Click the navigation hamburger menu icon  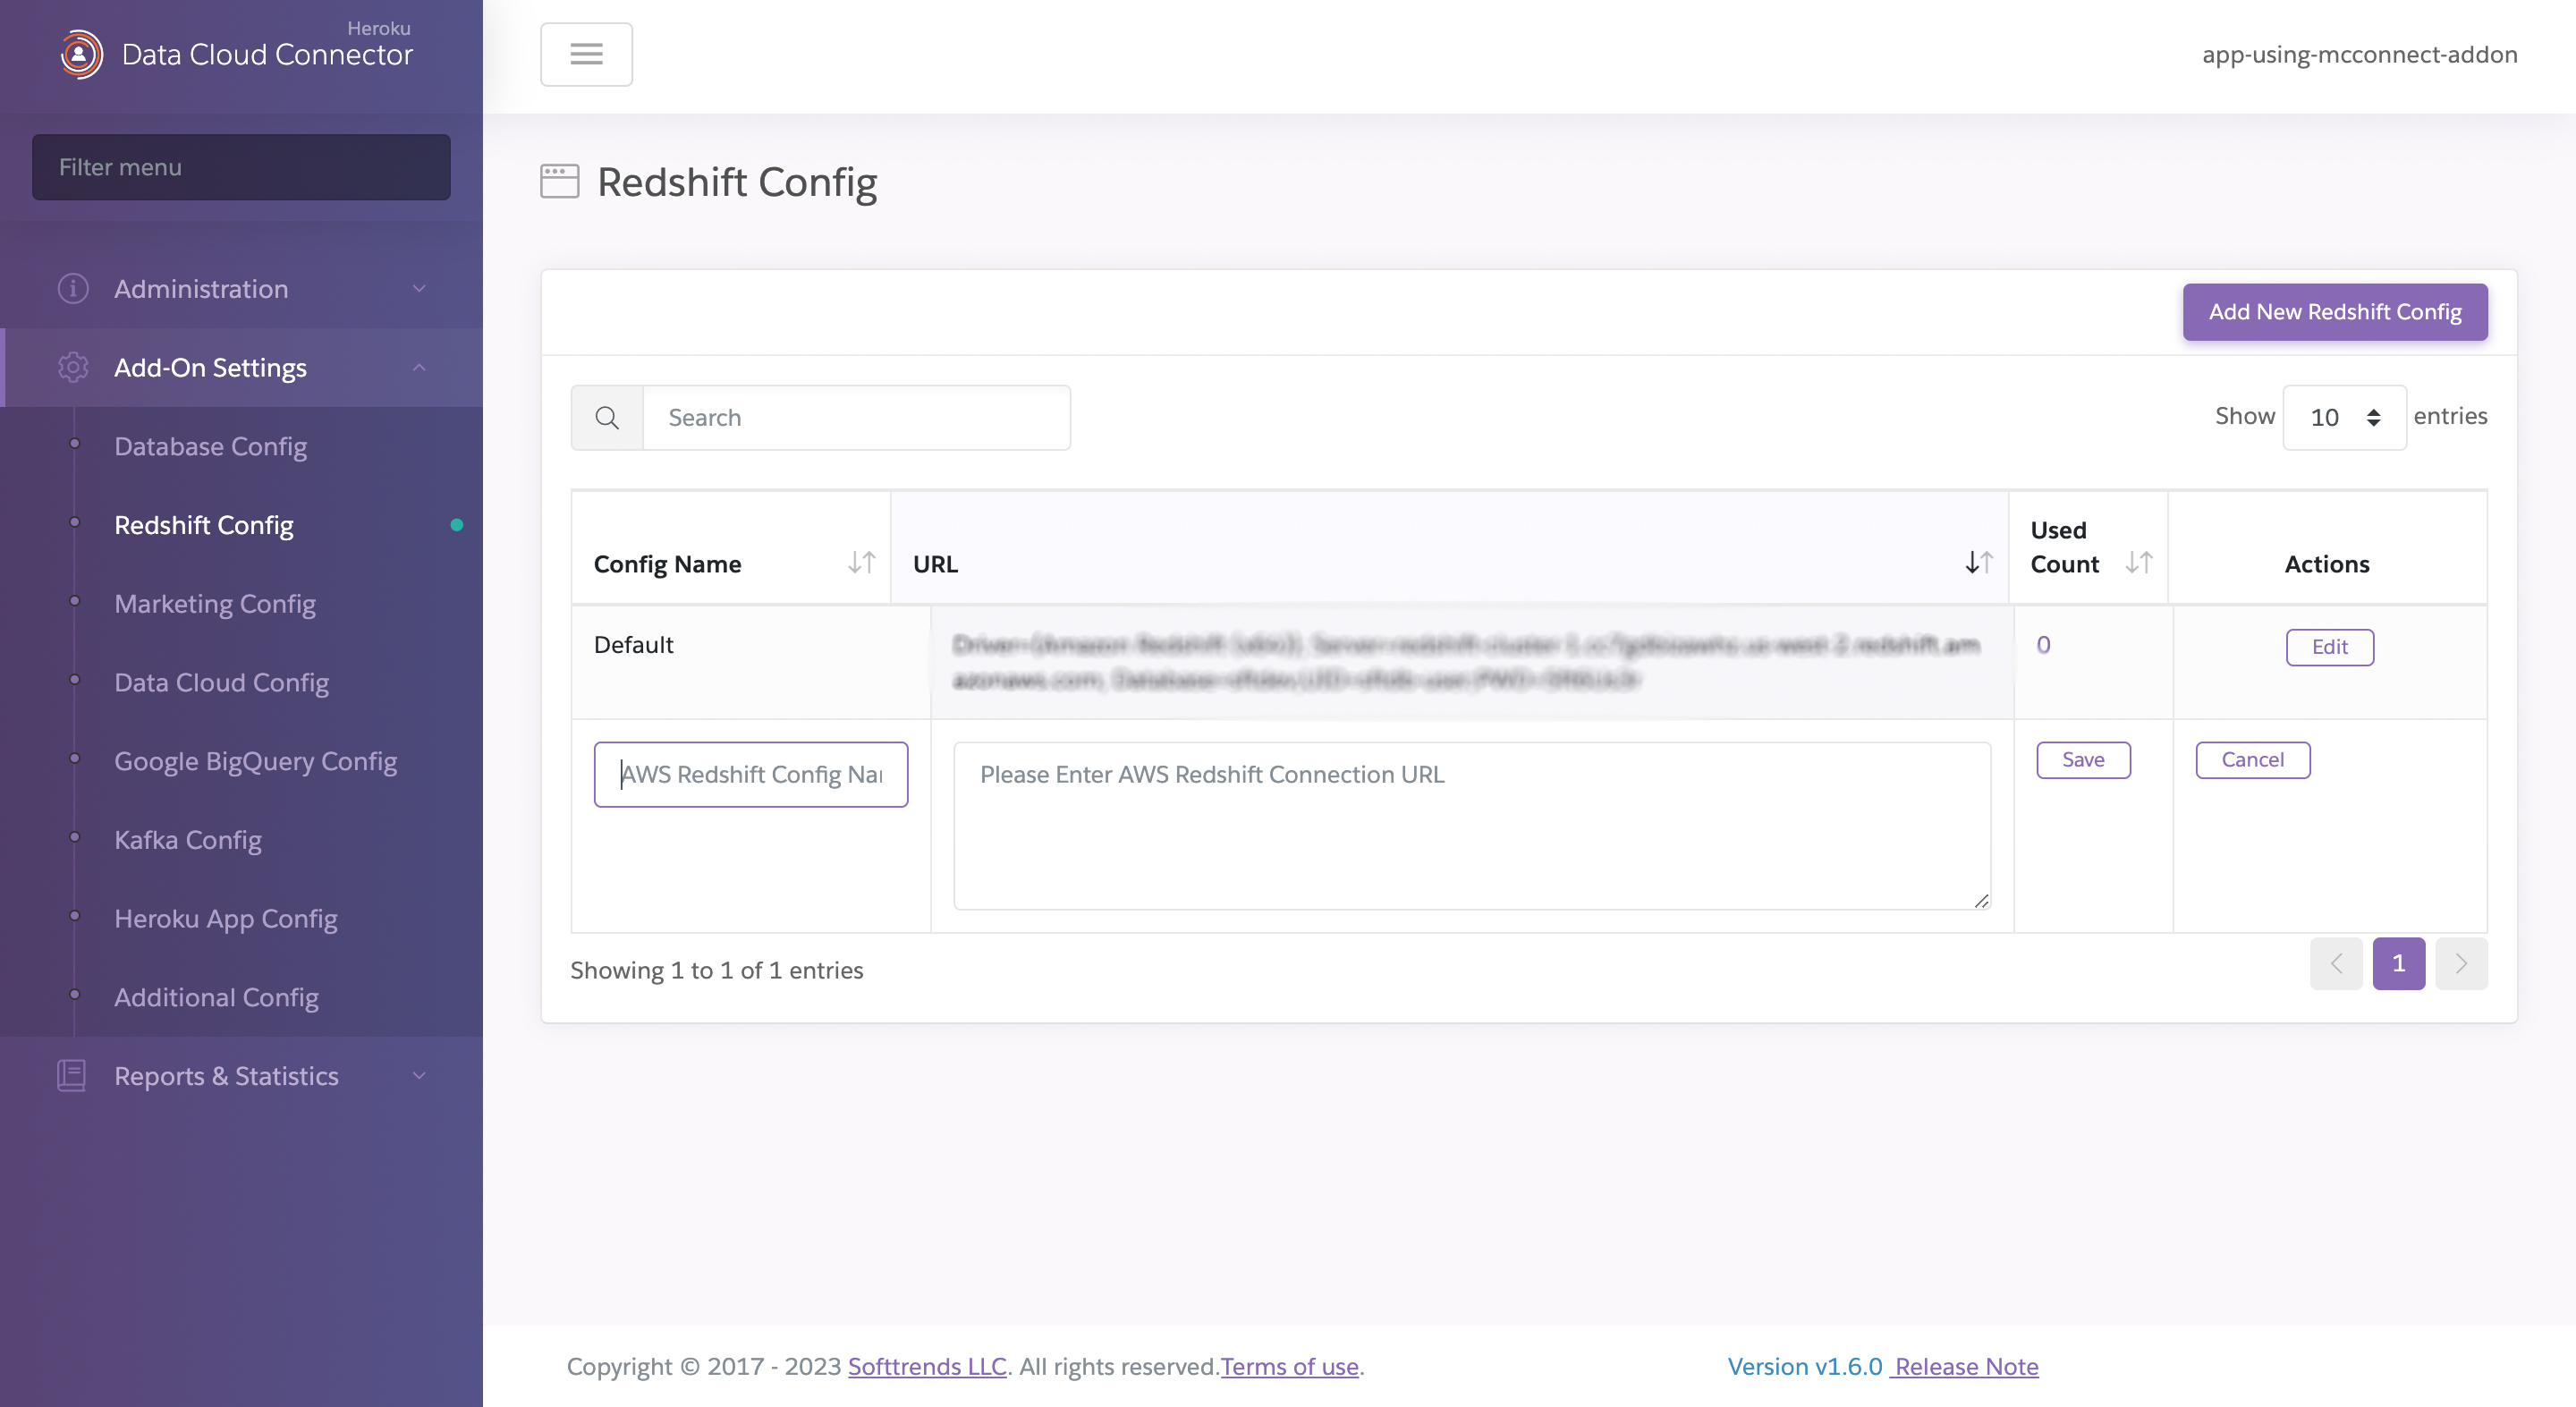[x=586, y=52]
